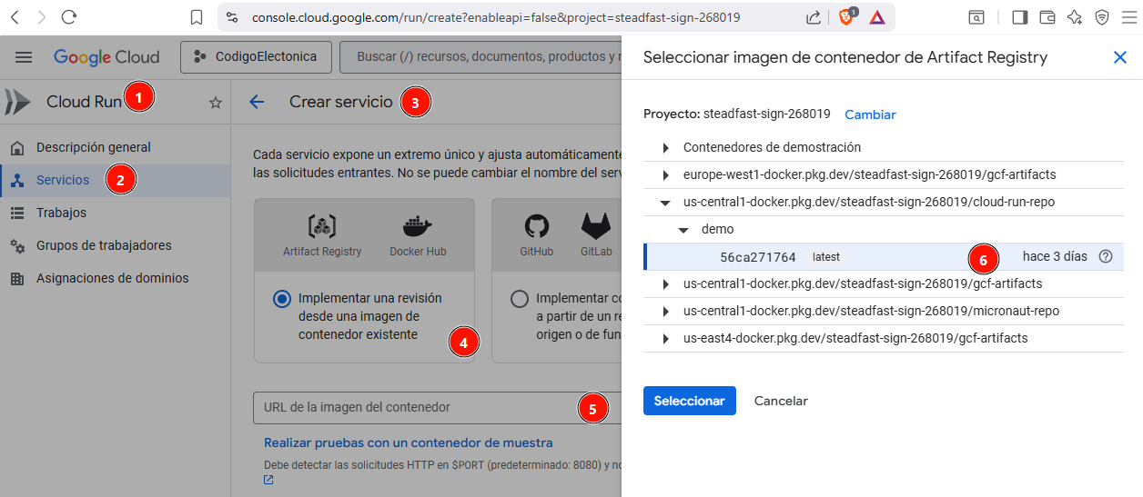Click the Brave Shields lion icon
This screenshot has width=1143, height=497.
tap(845, 16)
